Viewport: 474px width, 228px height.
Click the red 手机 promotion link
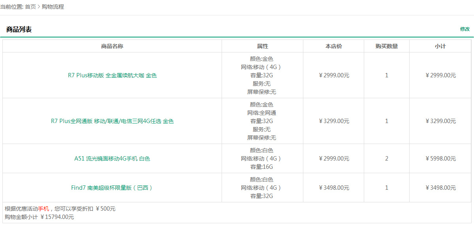[43, 209]
